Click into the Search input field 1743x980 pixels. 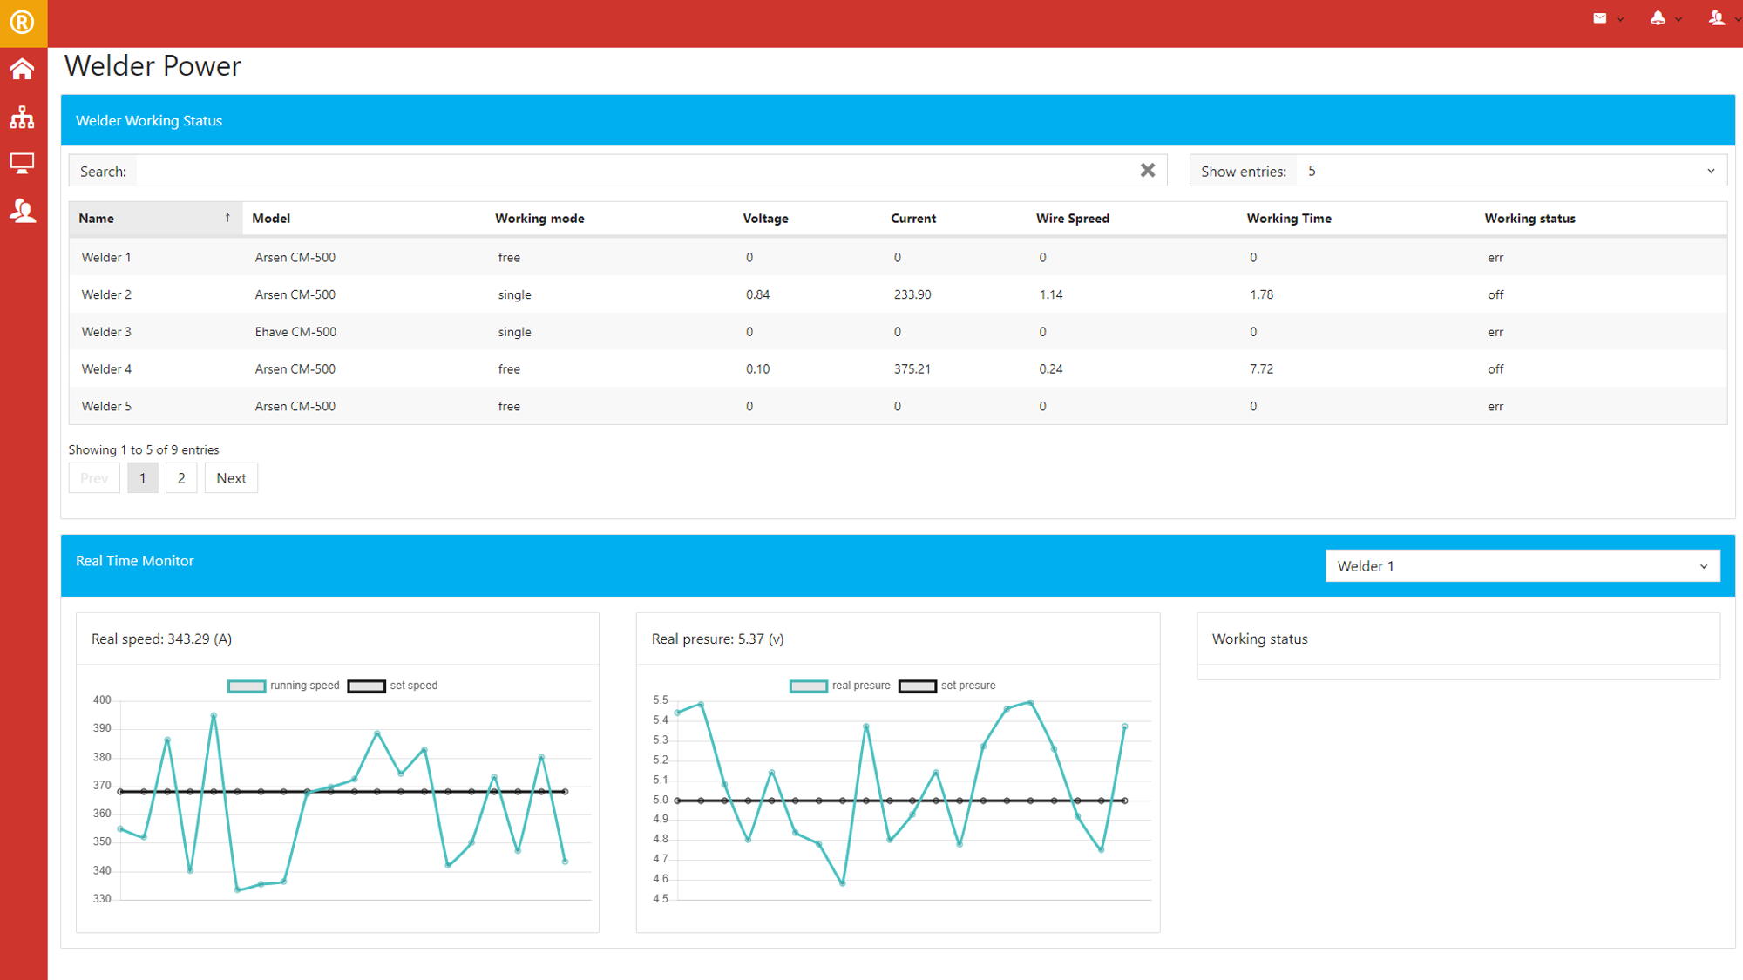click(x=634, y=171)
